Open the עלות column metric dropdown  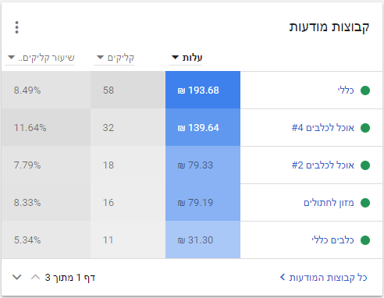tap(186, 58)
